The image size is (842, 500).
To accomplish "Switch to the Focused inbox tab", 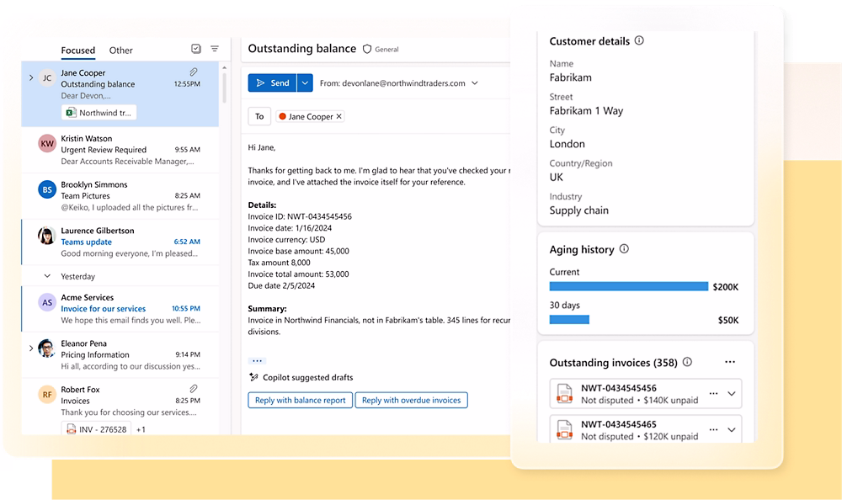I will [77, 50].
